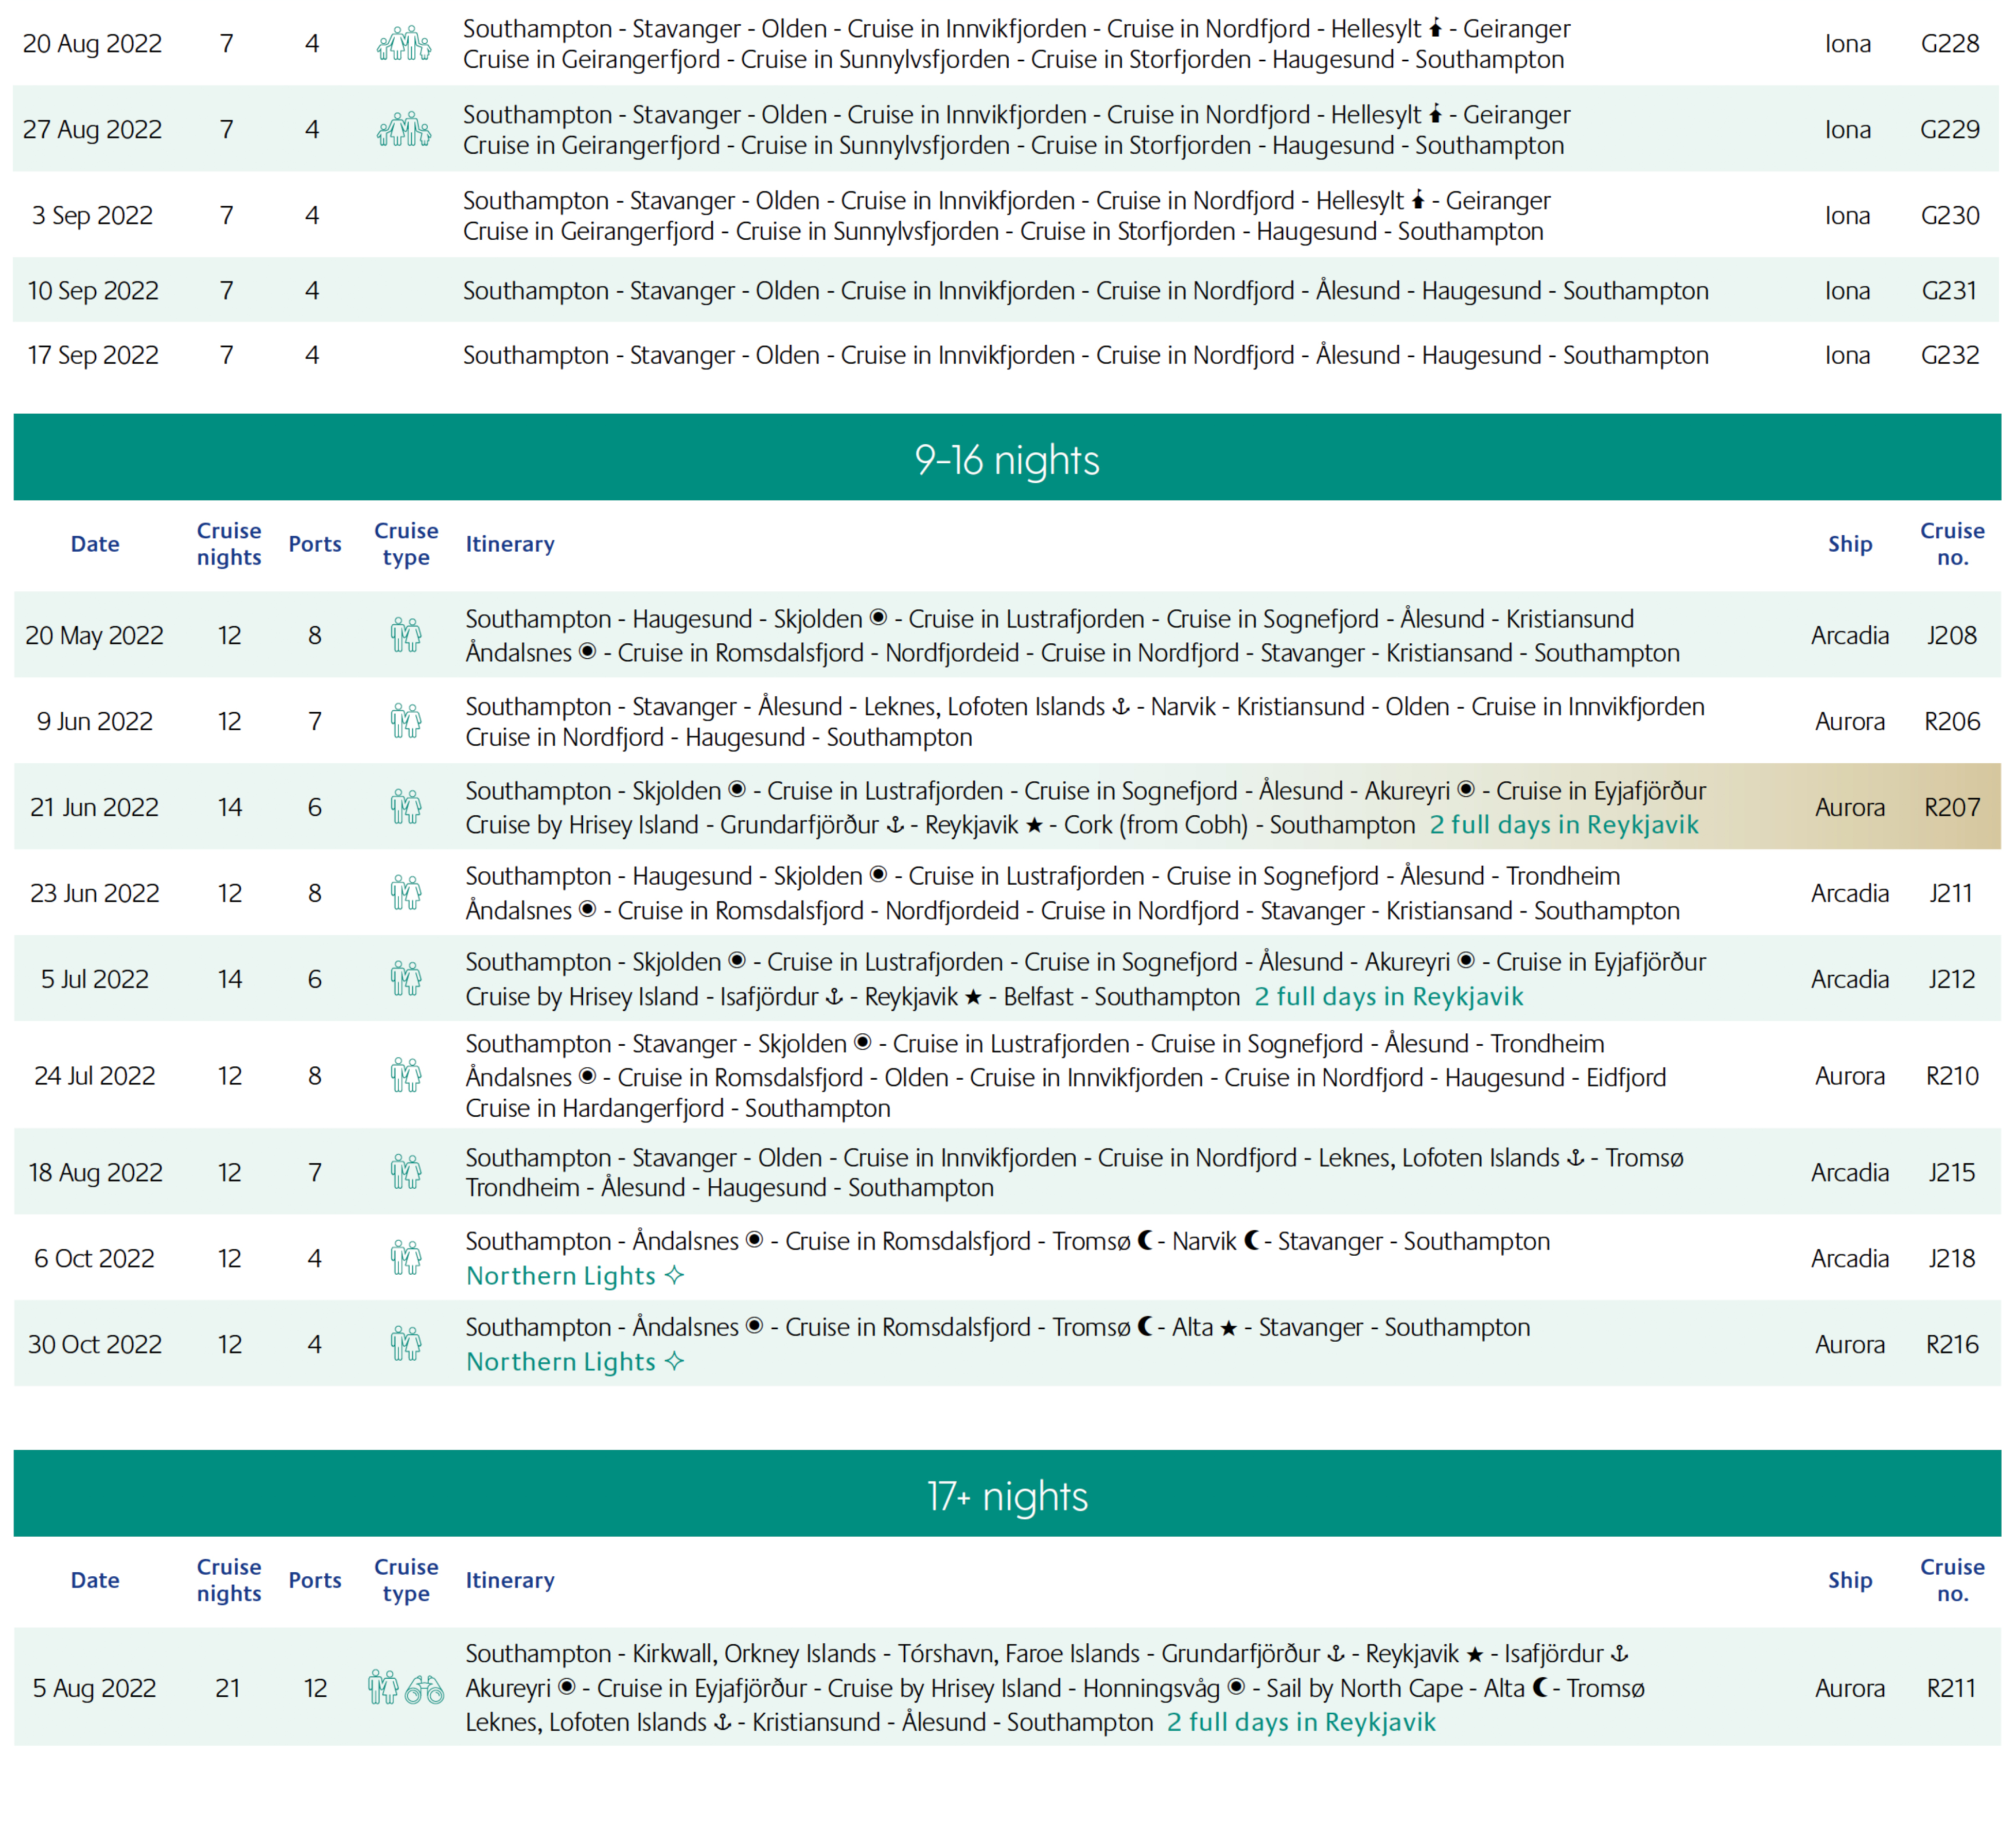Image resolution: width=2016 pixels, height=1829 pixels.
Task: Click cruise number J215
Action: pyautogui.click(x=1952, y=1172)
